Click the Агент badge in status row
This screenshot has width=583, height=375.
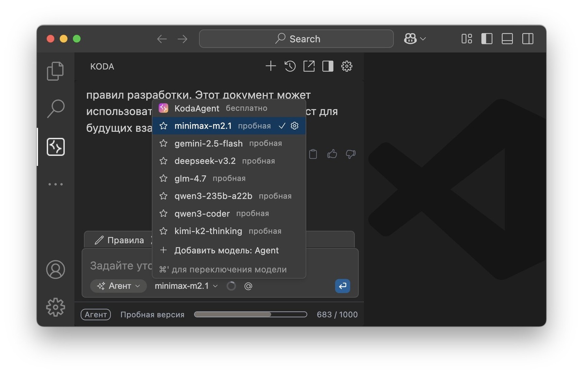[x=96, y=314]
